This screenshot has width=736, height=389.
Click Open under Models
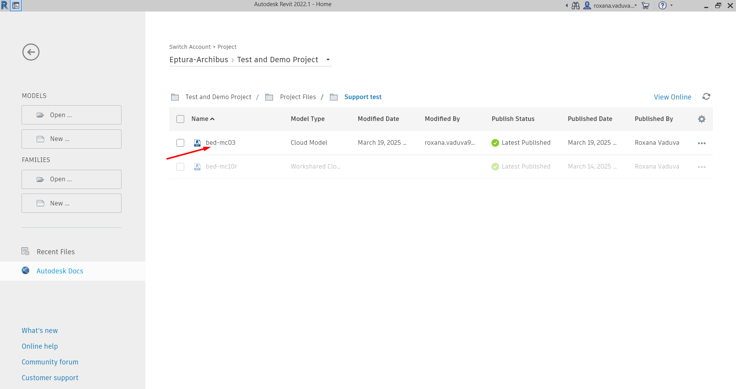(x=72, y=115)
